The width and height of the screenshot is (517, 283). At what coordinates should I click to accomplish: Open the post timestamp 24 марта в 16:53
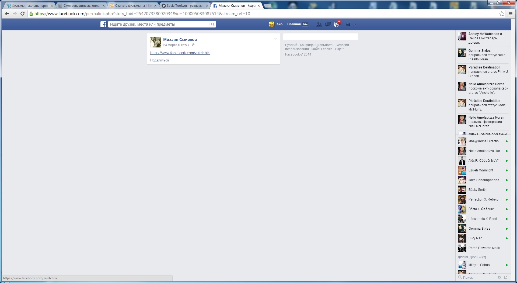coord(176,45)
